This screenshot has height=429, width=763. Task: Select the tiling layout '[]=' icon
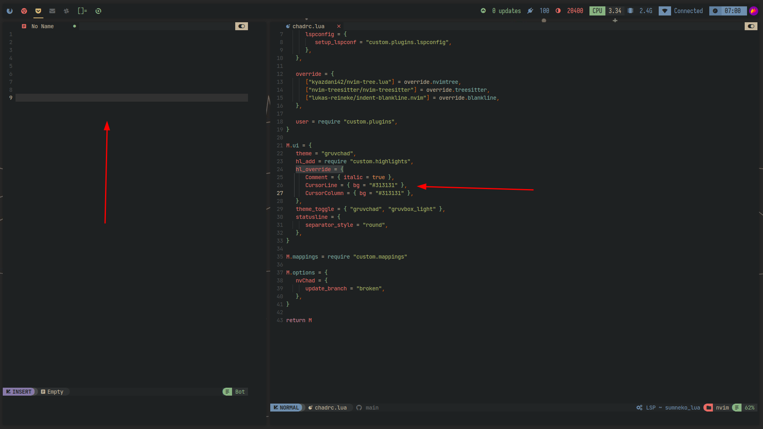click(x=82, y=11)
